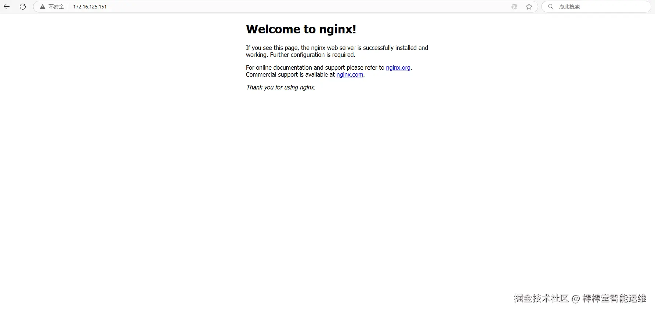Click the address bar showing 172.16.125.151
The height and width of the screenshot is (312, 655).
286,7
